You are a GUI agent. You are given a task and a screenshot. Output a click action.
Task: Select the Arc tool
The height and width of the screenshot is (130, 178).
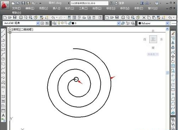pyautogui.click(x=3, y=54)
